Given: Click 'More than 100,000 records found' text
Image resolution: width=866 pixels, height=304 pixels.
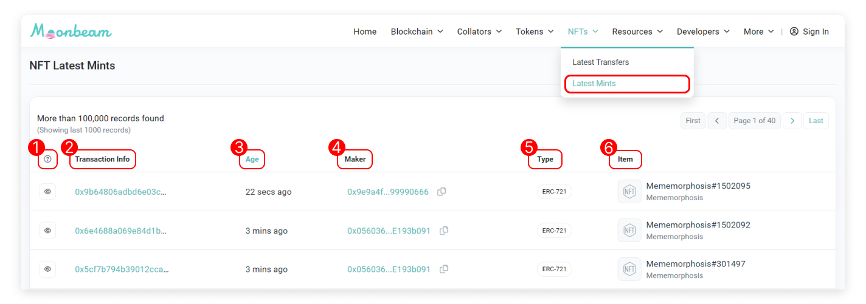Looking at the screenshot, I should pos(100,118).
